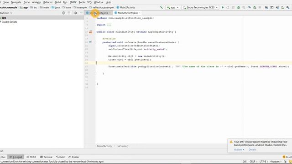Open the Actions dropdown in antivirus notification
The image size is (292, 164).
(239, 149)
